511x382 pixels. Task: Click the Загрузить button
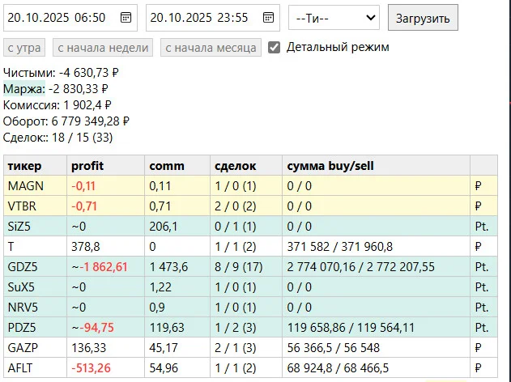(423, 18)
